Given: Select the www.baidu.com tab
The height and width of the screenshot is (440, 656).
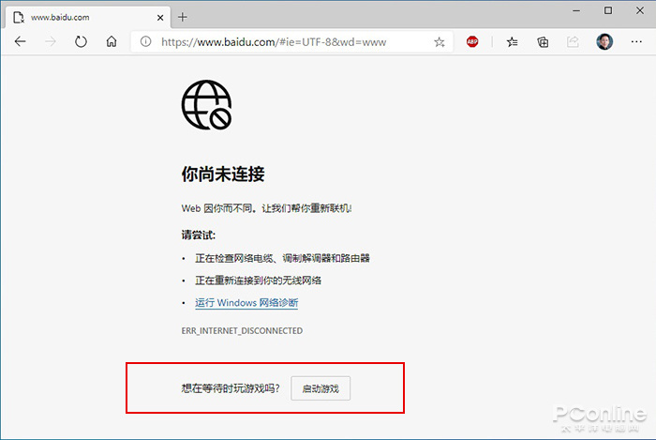Looking at the screenshot, I should 88,18.
